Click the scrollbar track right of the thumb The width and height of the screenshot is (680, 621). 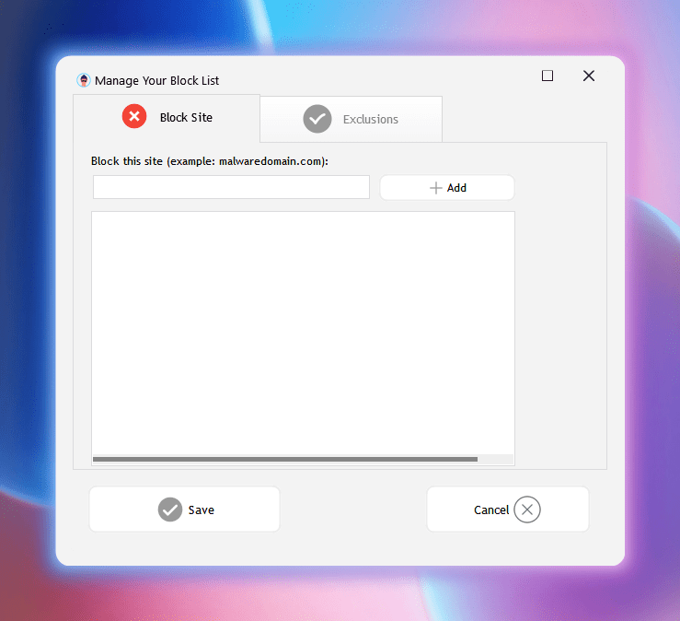pyautogui.click(x=495, y=459)
